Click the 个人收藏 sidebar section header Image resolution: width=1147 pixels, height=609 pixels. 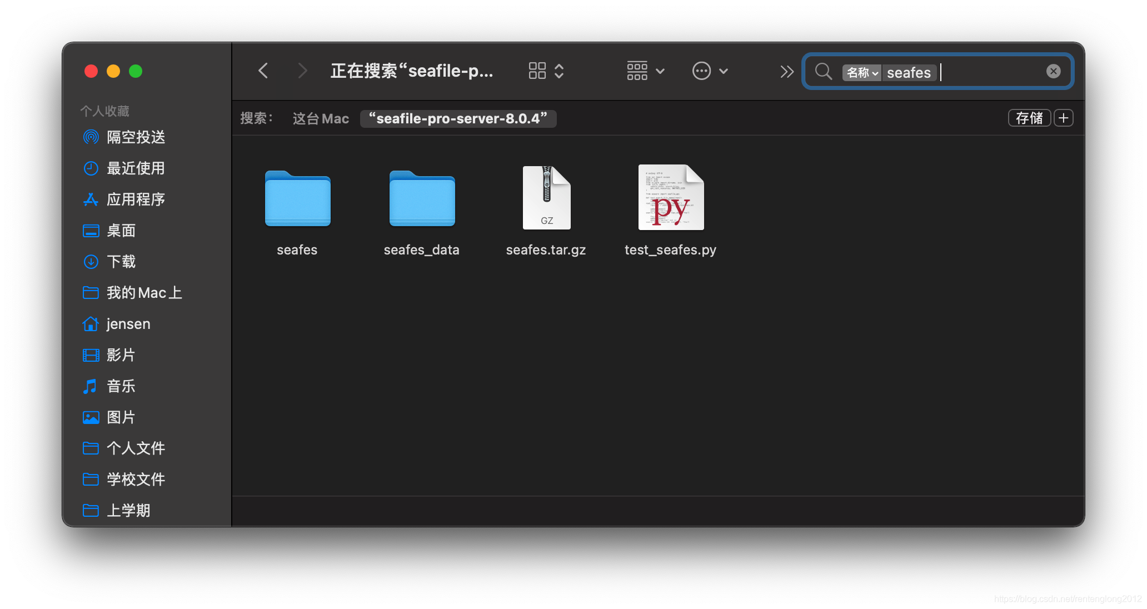point(104,111)
